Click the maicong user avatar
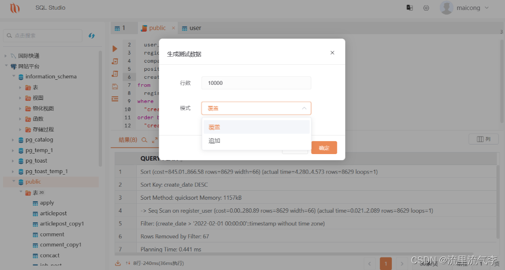 click(x=446, y=8)
